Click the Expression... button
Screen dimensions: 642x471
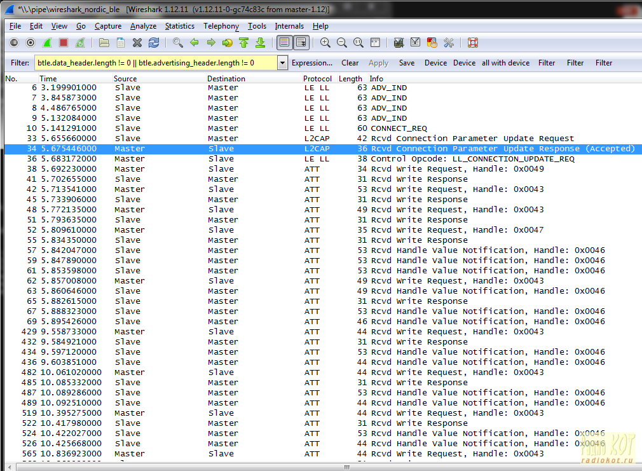pyautogui.click(x=311, y=63)
